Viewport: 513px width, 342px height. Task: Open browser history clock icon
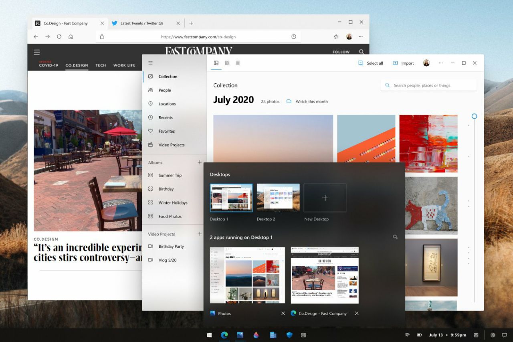(x=294, y=36)
